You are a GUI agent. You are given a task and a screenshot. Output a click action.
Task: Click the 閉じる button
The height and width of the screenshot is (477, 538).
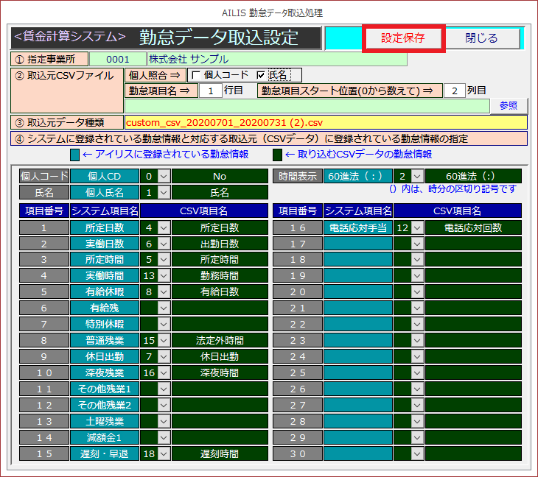coord(481,38)
